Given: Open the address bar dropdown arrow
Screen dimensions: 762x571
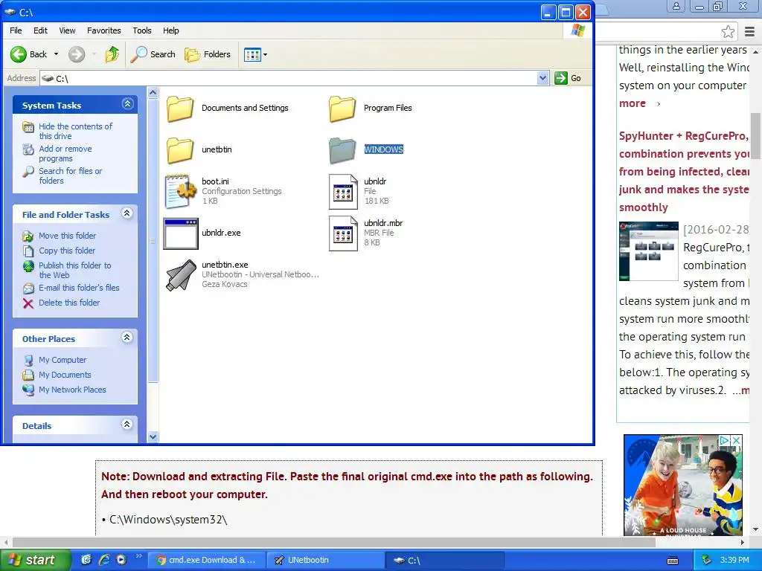Looking at the screenshot, I should (x=542, y=77).
